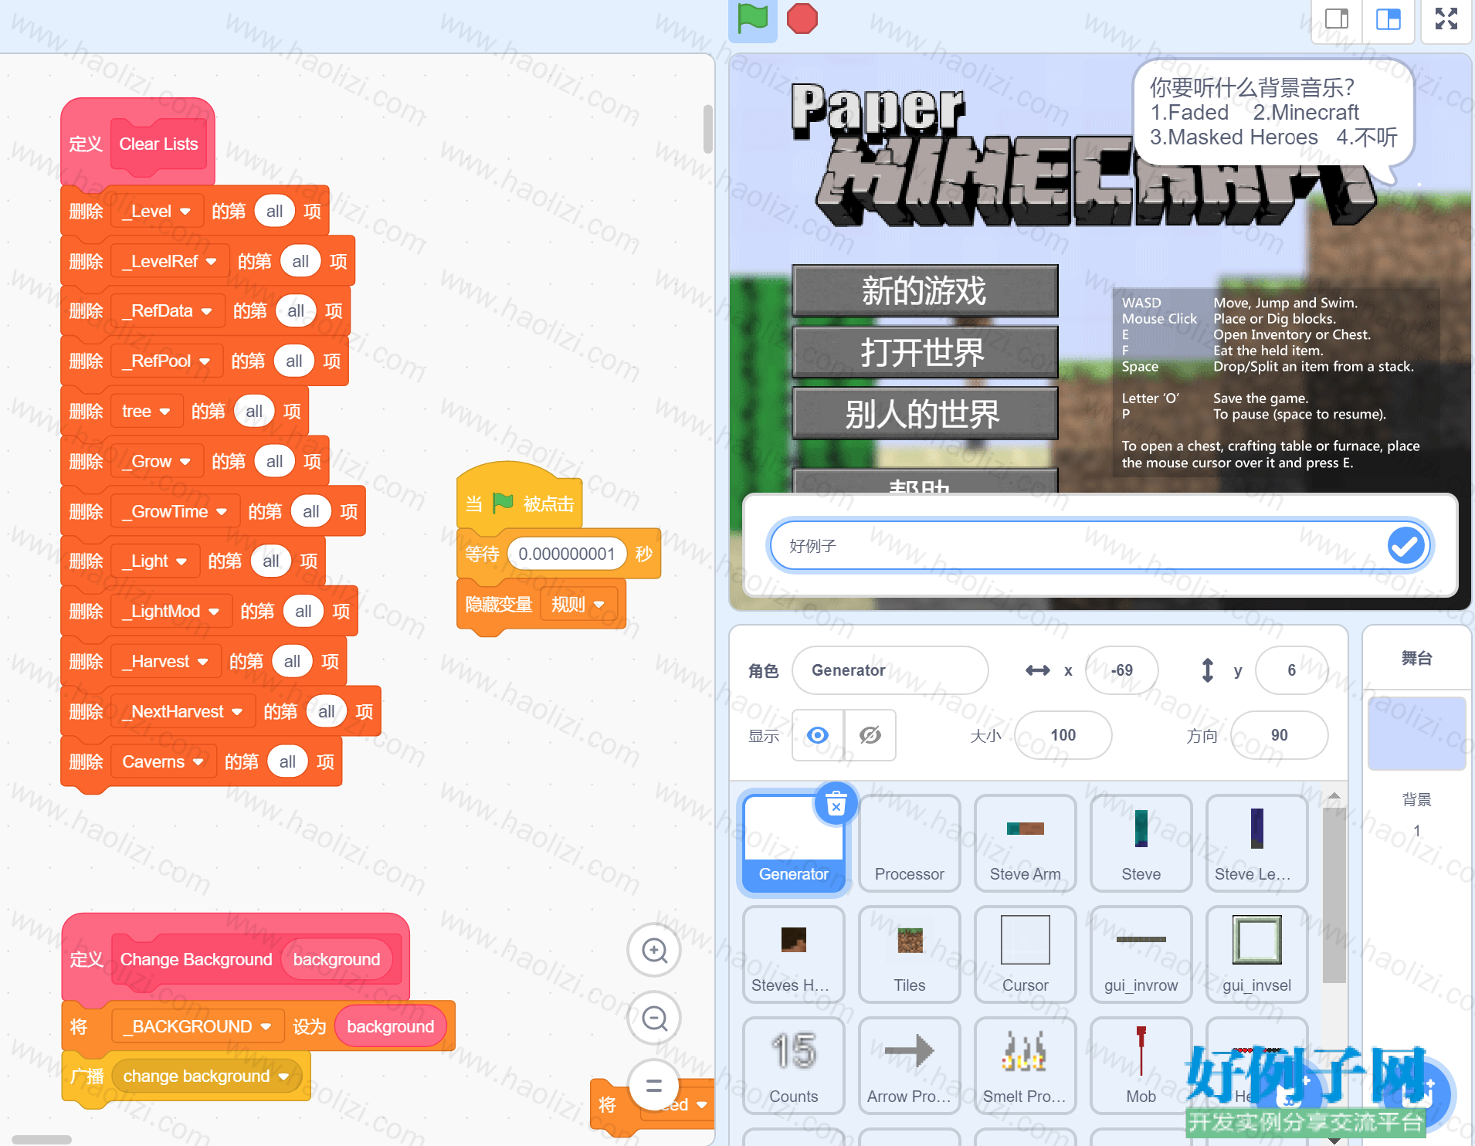Viewport: 1475px width, 1146px height.
Task: Reset workspace zoom to default
Action: (654, 1085)
